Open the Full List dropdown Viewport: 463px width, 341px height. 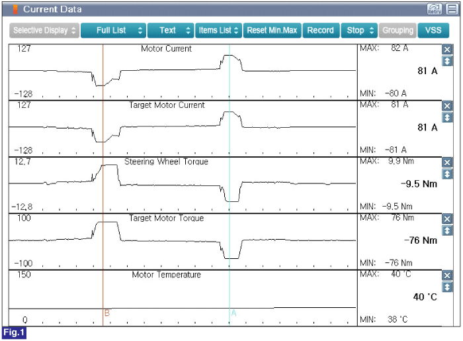pos(113,30)
